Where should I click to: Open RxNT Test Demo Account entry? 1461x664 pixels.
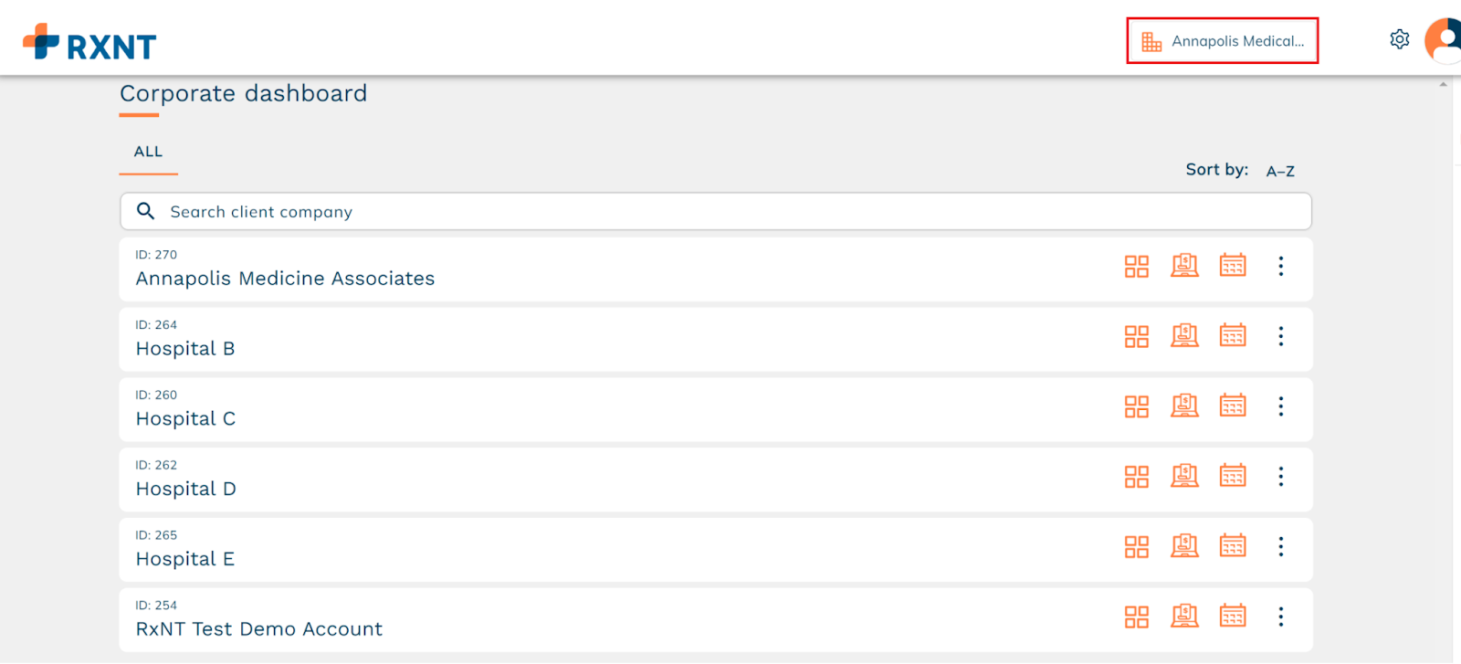[x=258, y=629]
